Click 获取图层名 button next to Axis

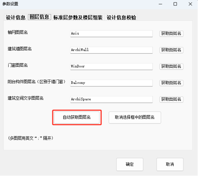pos(171,34)
